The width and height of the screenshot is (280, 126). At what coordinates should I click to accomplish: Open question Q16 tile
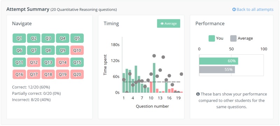[19, 74]
